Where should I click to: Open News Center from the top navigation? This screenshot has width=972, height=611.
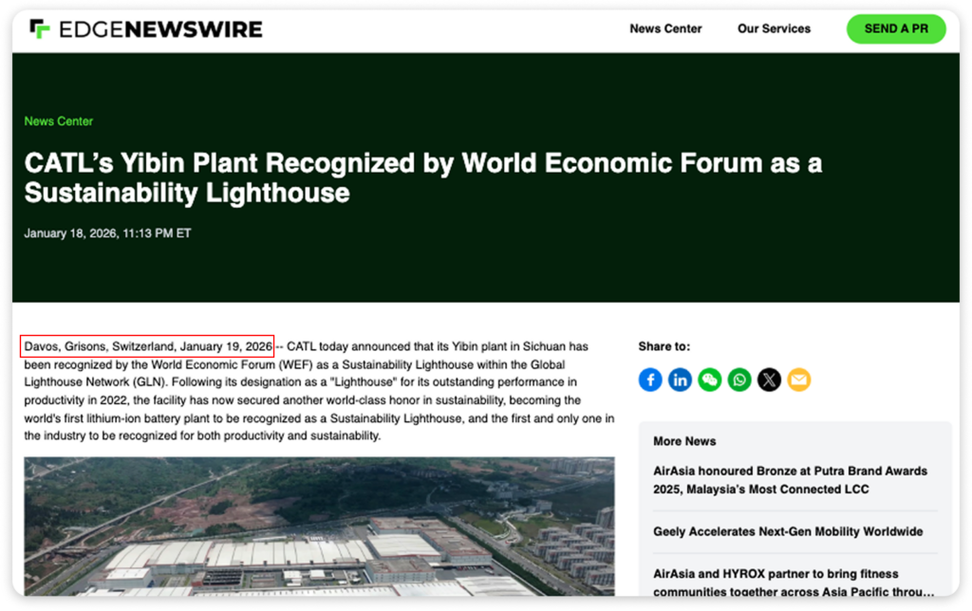[x=664, y=29]
